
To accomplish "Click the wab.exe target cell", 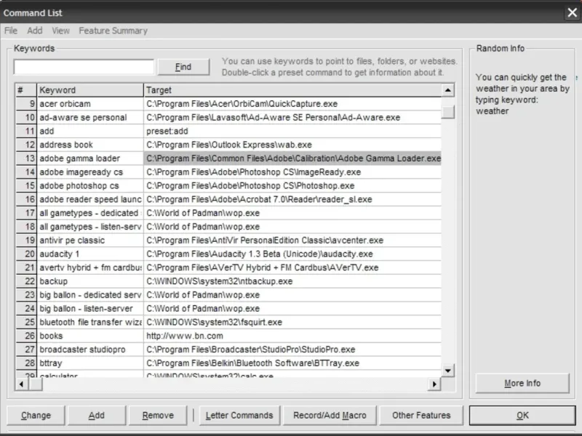I will tap(292, 145).
